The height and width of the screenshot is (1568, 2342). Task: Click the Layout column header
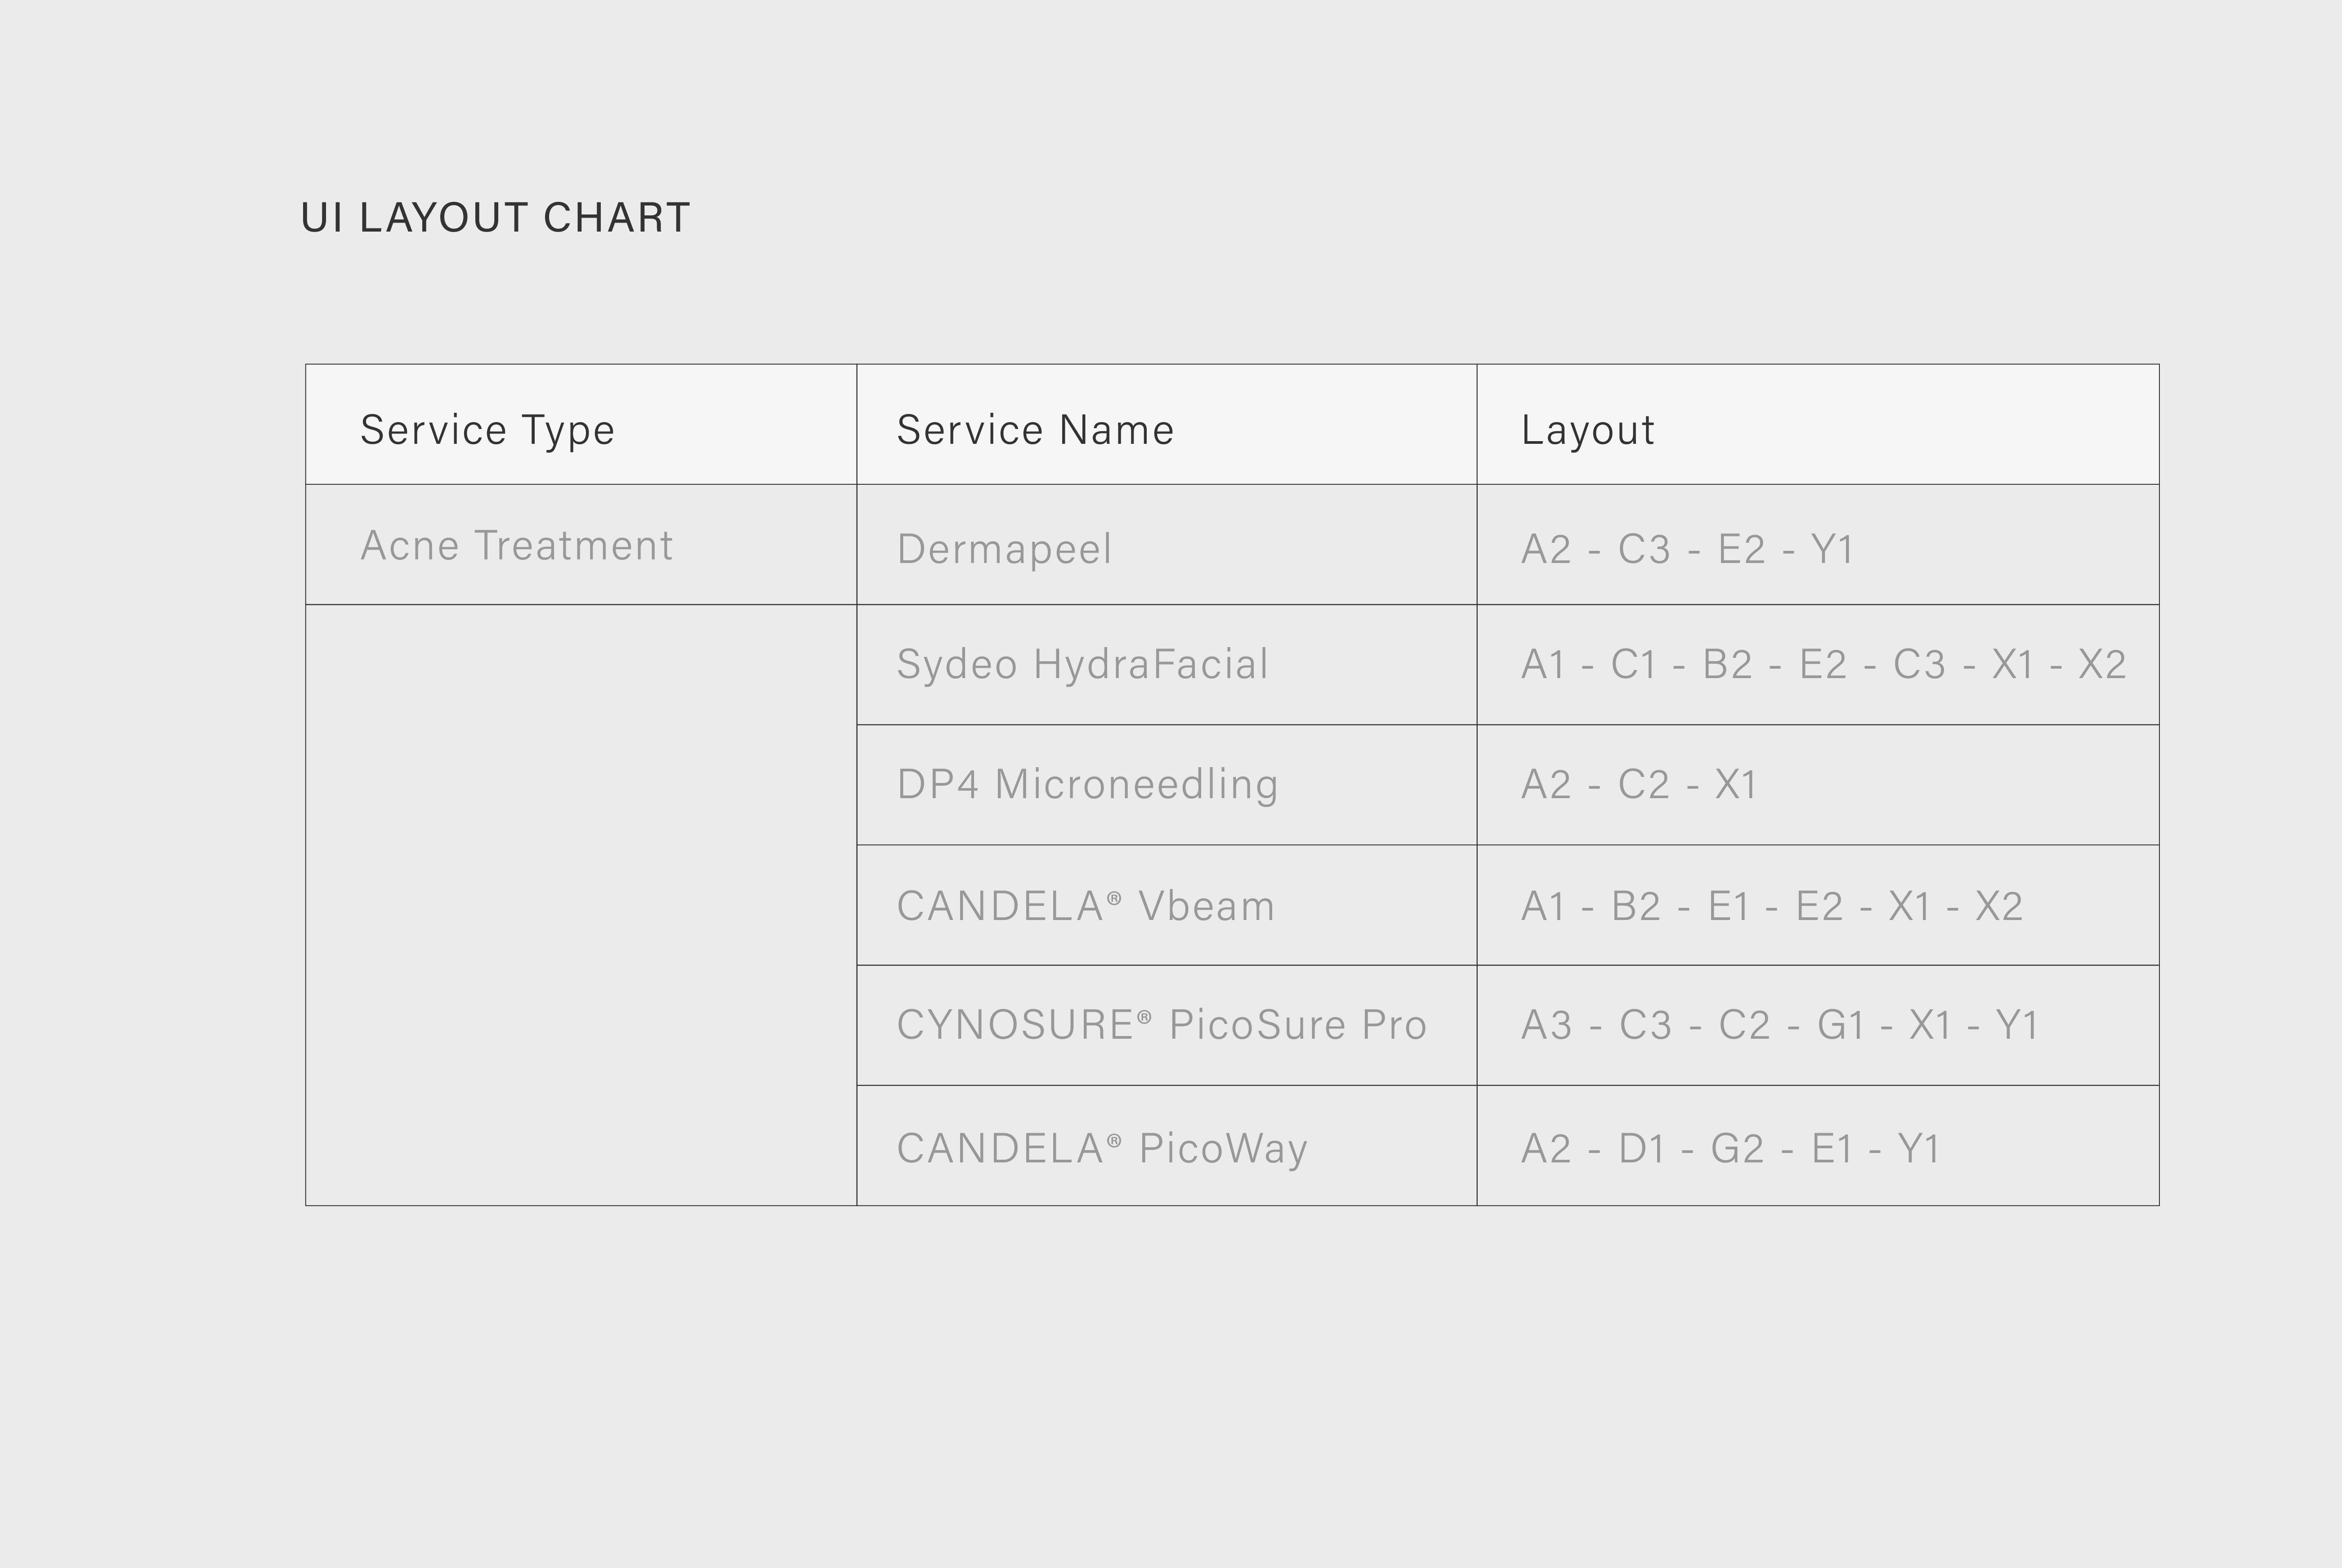(x=1587, y=430)
